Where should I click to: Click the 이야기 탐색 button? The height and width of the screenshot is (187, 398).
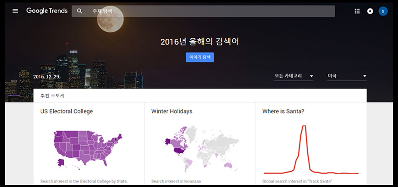pyautogui.click(x=200, y=57)
